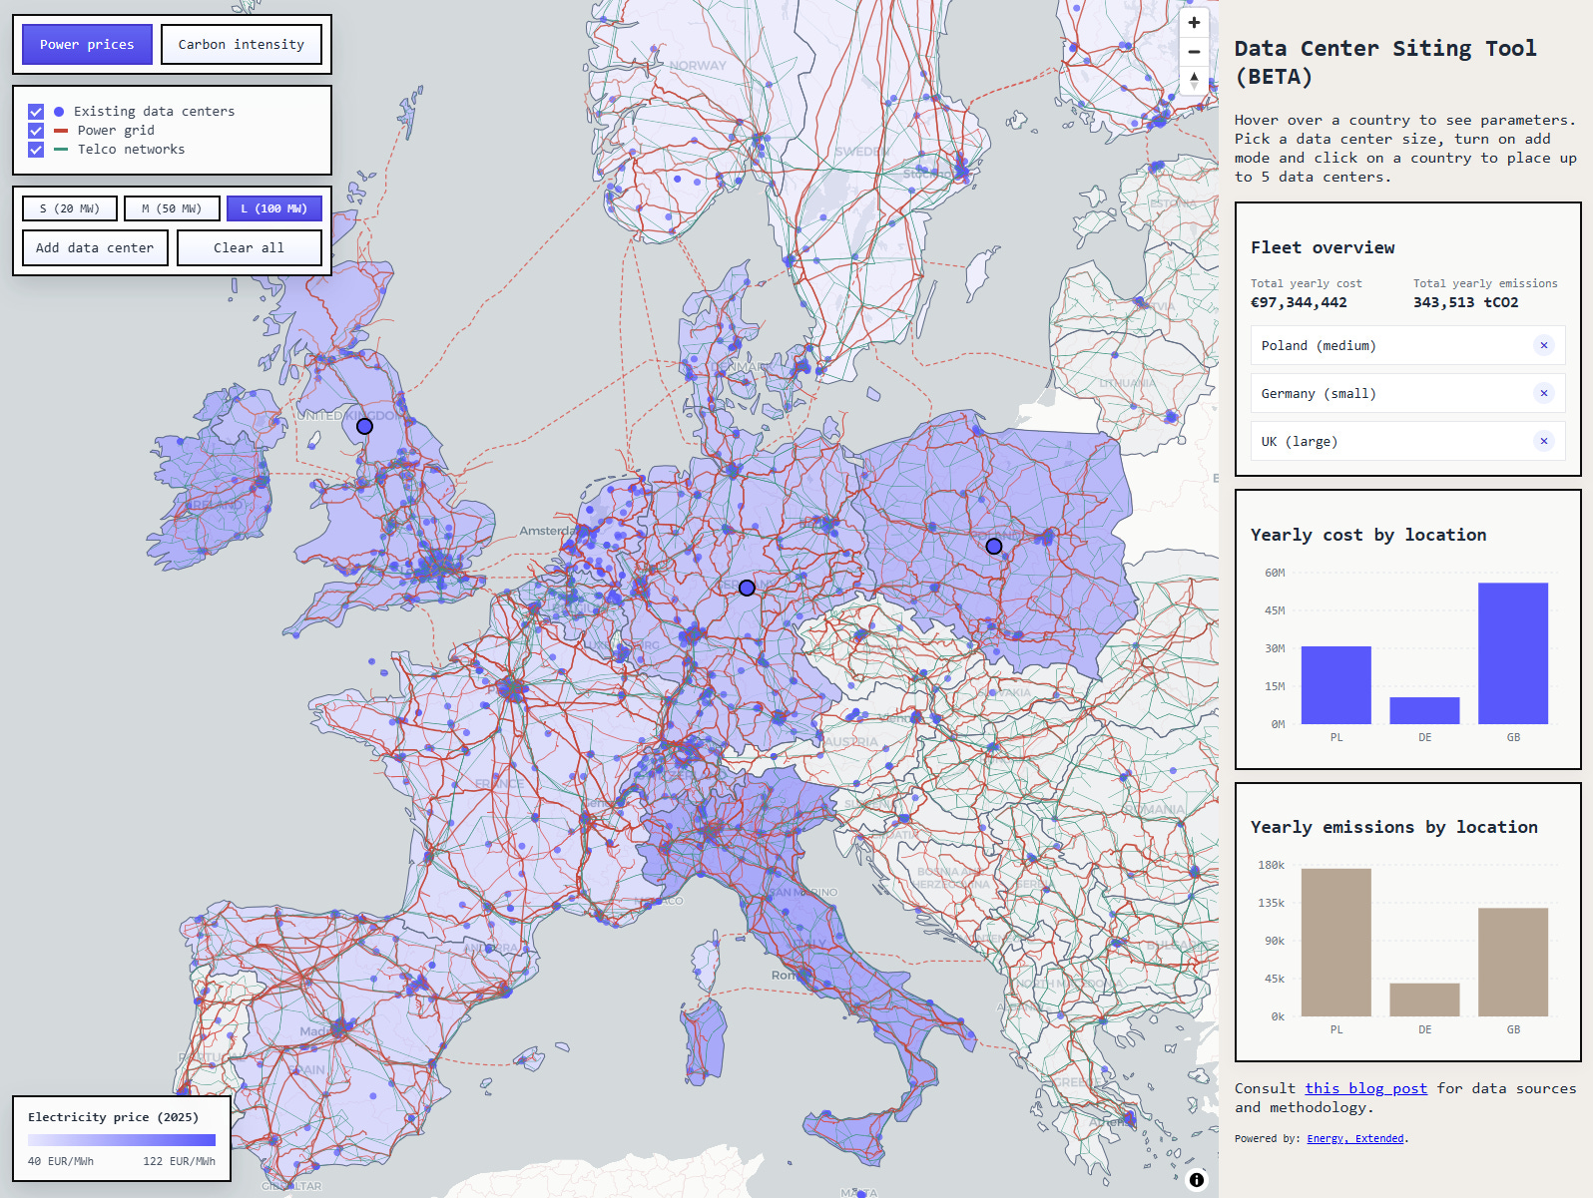This screenshot has height=1198, width=1593.
Task: Hide the Power grid layer
Action: click(x=36, y=131)
